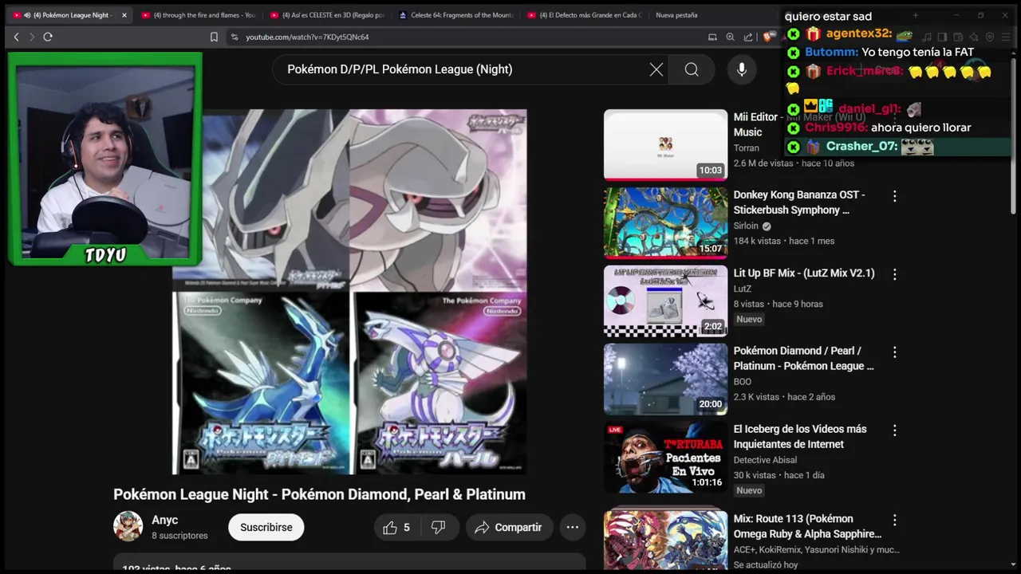
Task: Open the Brave Shields lion icon
Action: [767, 37]
